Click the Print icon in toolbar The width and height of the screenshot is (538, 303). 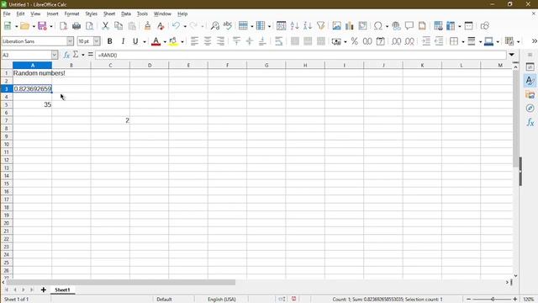[x=76, y=26]
